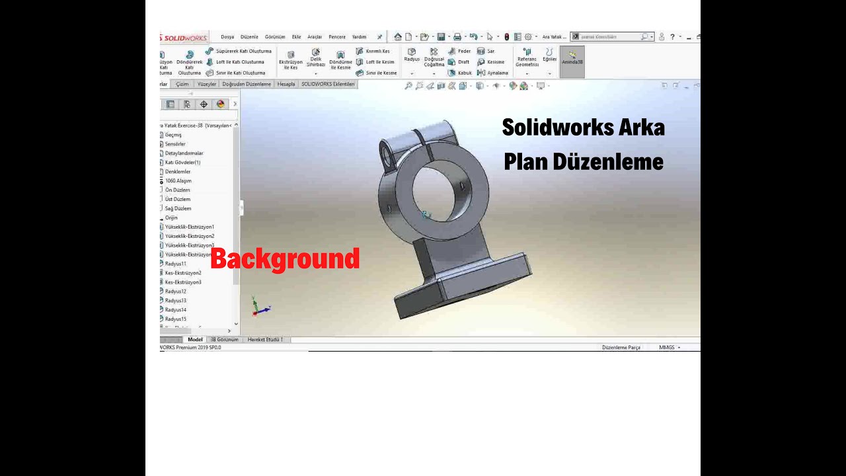Pin the menu bar with pushpin
The width and height of the screenshot is (846, 476).
click(379, 37)
